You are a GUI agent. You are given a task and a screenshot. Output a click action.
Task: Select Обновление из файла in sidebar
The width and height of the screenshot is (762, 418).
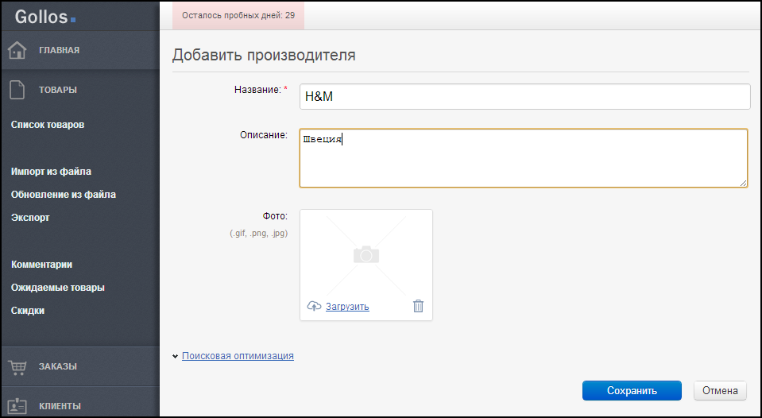tap(64, 195)
